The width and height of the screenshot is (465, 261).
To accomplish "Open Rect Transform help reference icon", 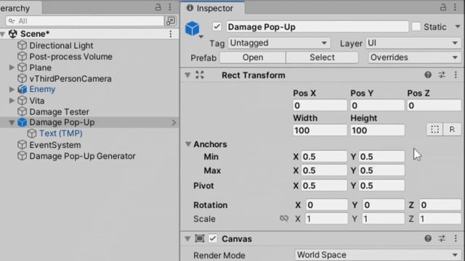I will point(428,75).
